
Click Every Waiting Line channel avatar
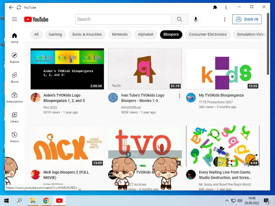click(x=191, y=175)
